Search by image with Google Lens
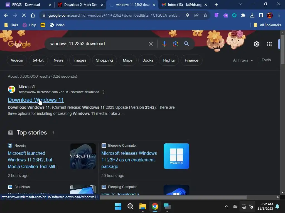 click(175, 44)
